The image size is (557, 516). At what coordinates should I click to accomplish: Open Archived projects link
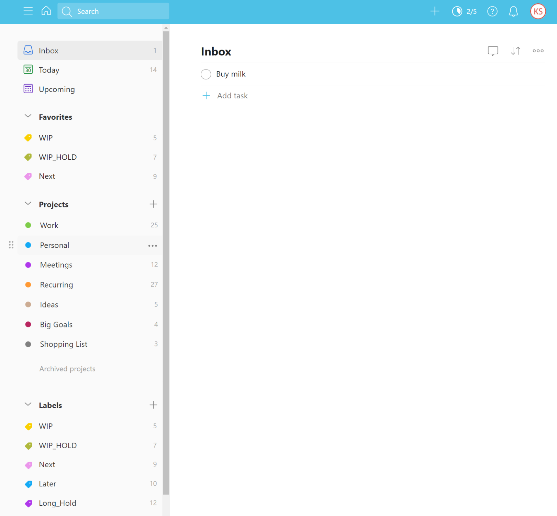(x=67, y=369)
